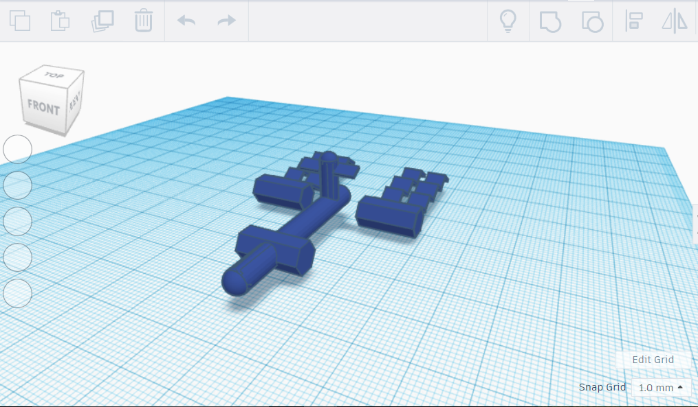698x407 pixels.
Task: Group the selected shapes
Action: pyautogui.click(x=550, y=21)
